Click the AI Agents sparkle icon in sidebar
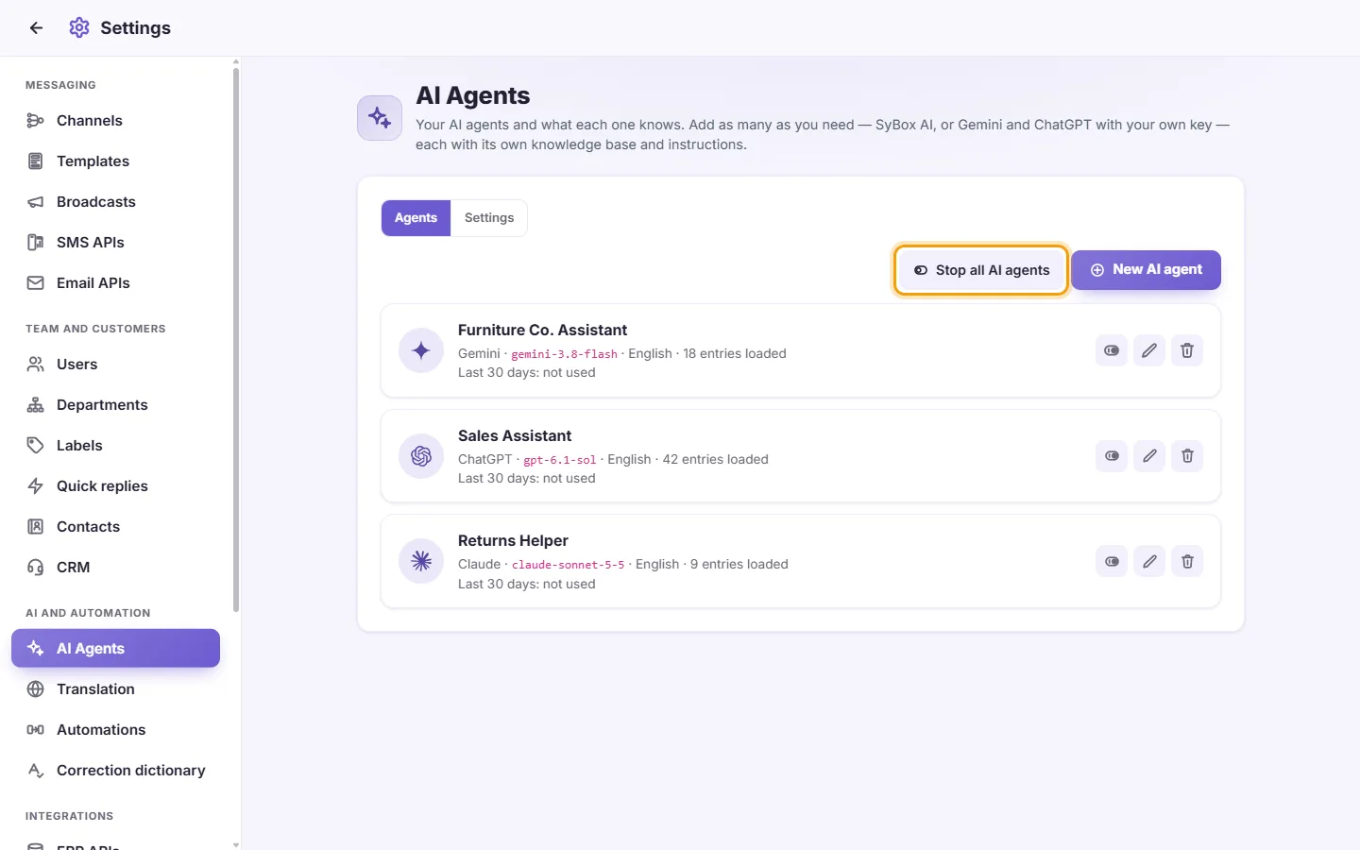The width and height of the screenshot is (1360, 850). point(36,649)
